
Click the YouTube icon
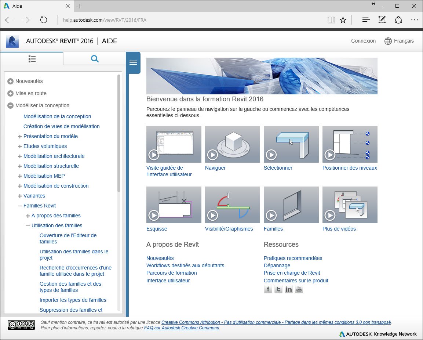click(x=299, y=289)
